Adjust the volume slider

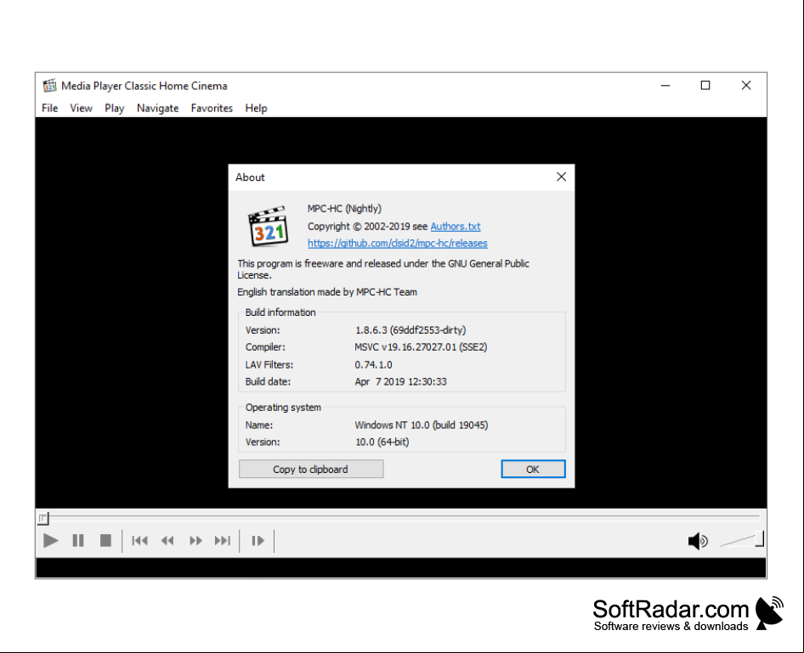[741, 540]
